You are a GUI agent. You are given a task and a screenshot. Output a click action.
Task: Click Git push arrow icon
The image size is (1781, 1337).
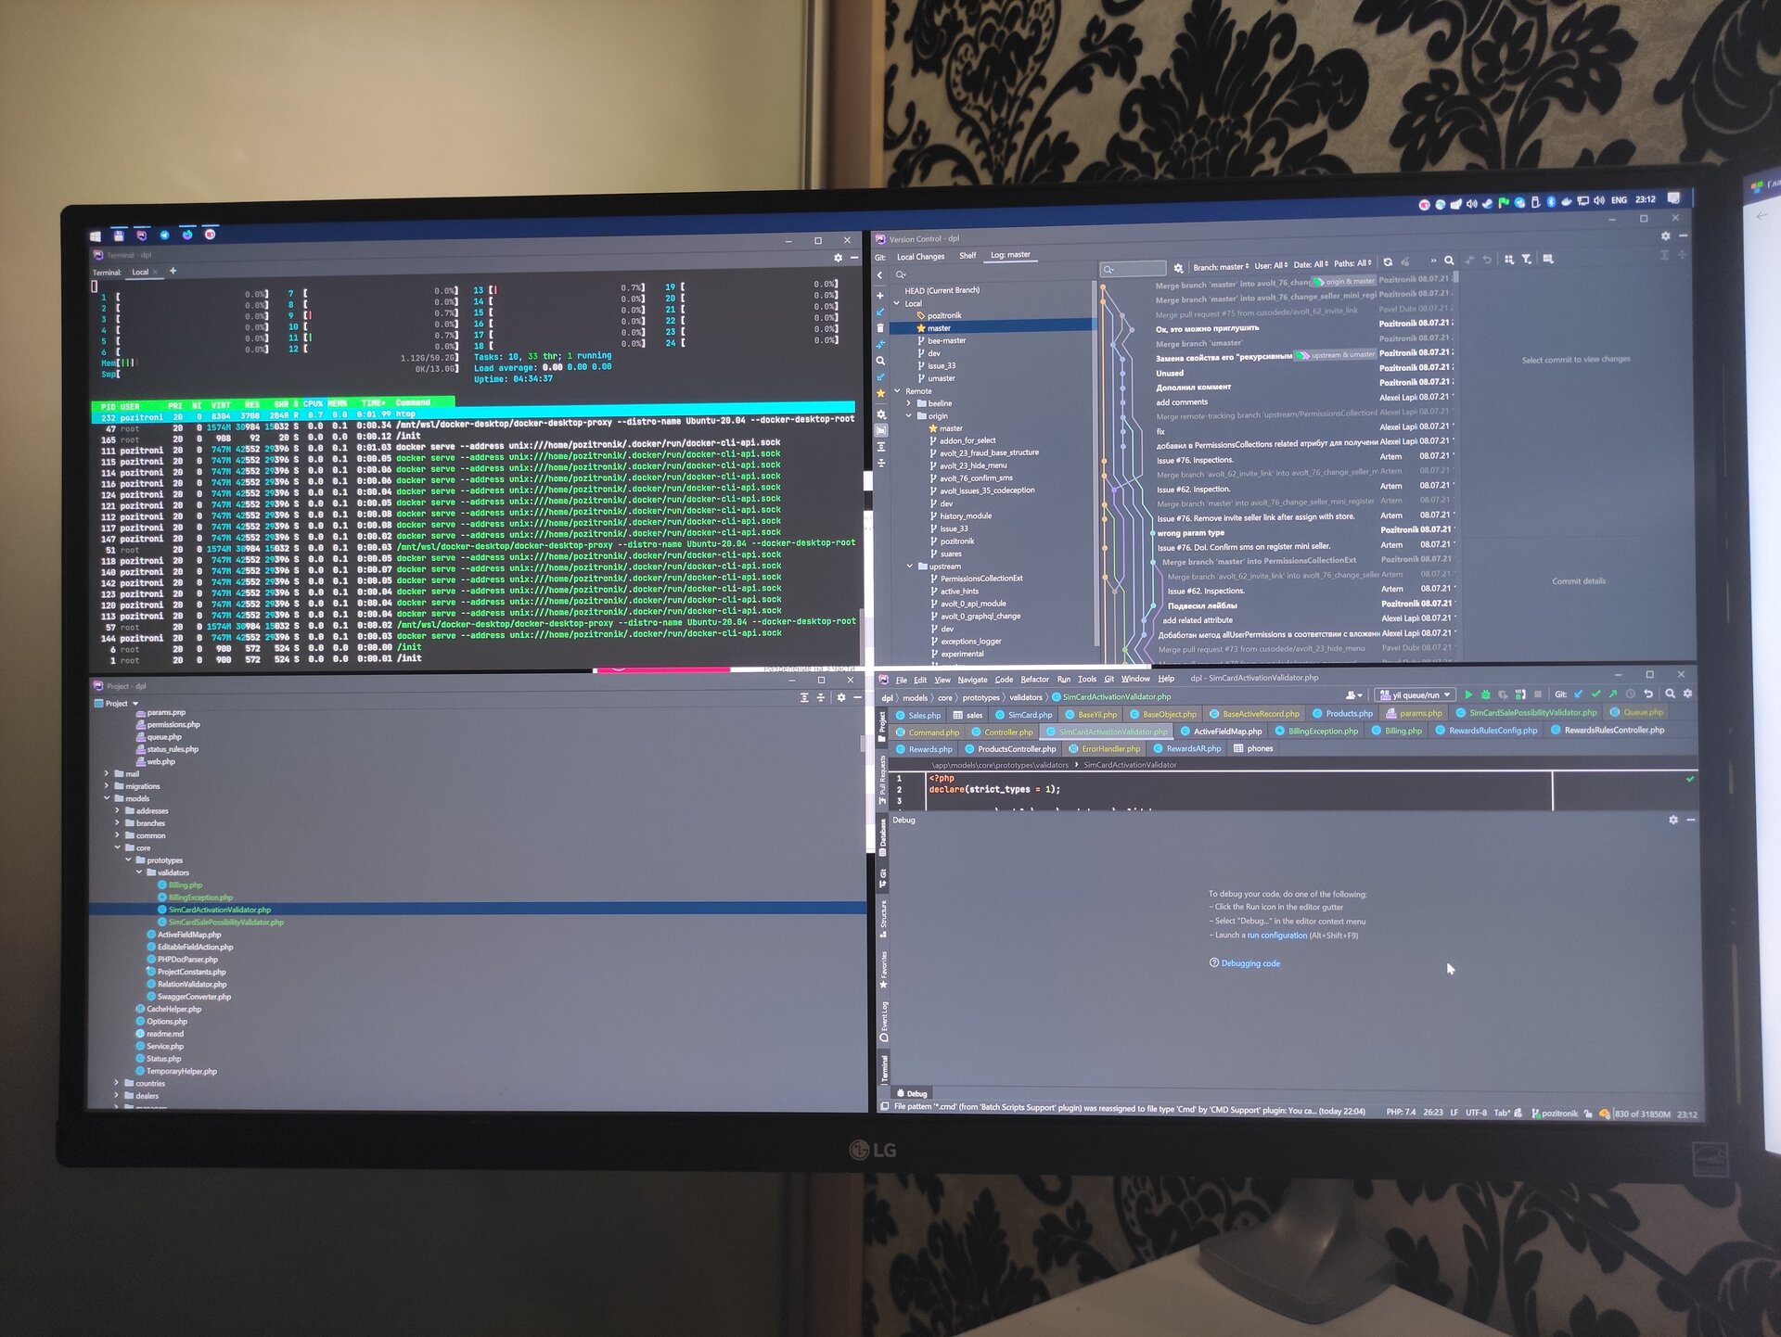click(1612, 694)
